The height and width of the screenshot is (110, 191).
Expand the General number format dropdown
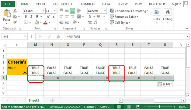pos(105,11)
